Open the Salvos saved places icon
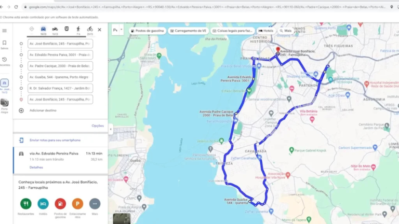 pyautogui.click(x=5, y=45)
